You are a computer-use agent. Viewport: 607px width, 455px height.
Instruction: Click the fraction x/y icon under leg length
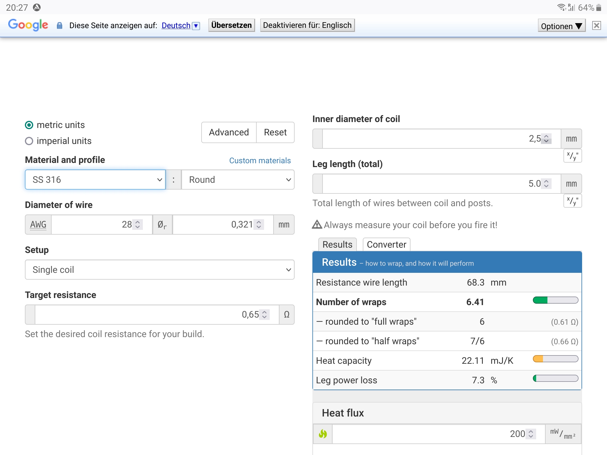point(572,201)
